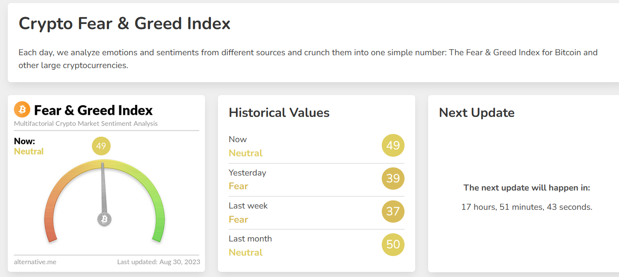Click the countdown timer text
The height and width of the screenshot is (277, 619).
[x=527, y=207]
